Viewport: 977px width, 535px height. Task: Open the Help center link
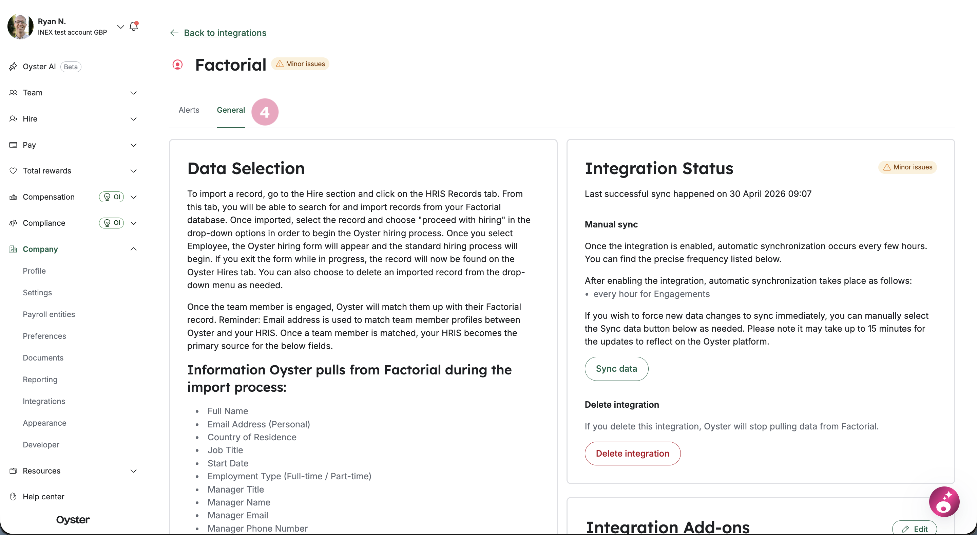click(44, 497)
